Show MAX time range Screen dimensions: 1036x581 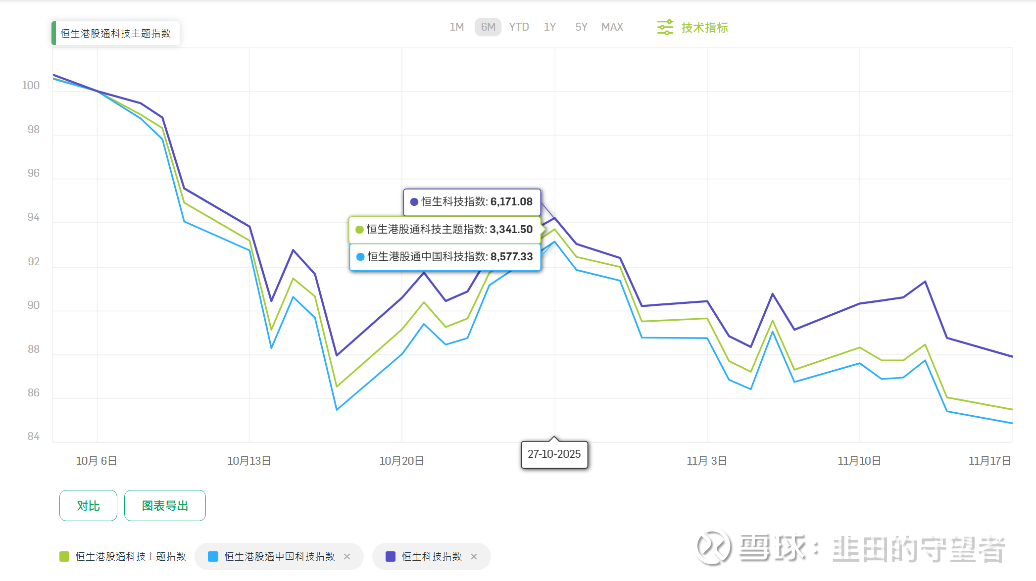pyautogui.click(x=612, y=27)
